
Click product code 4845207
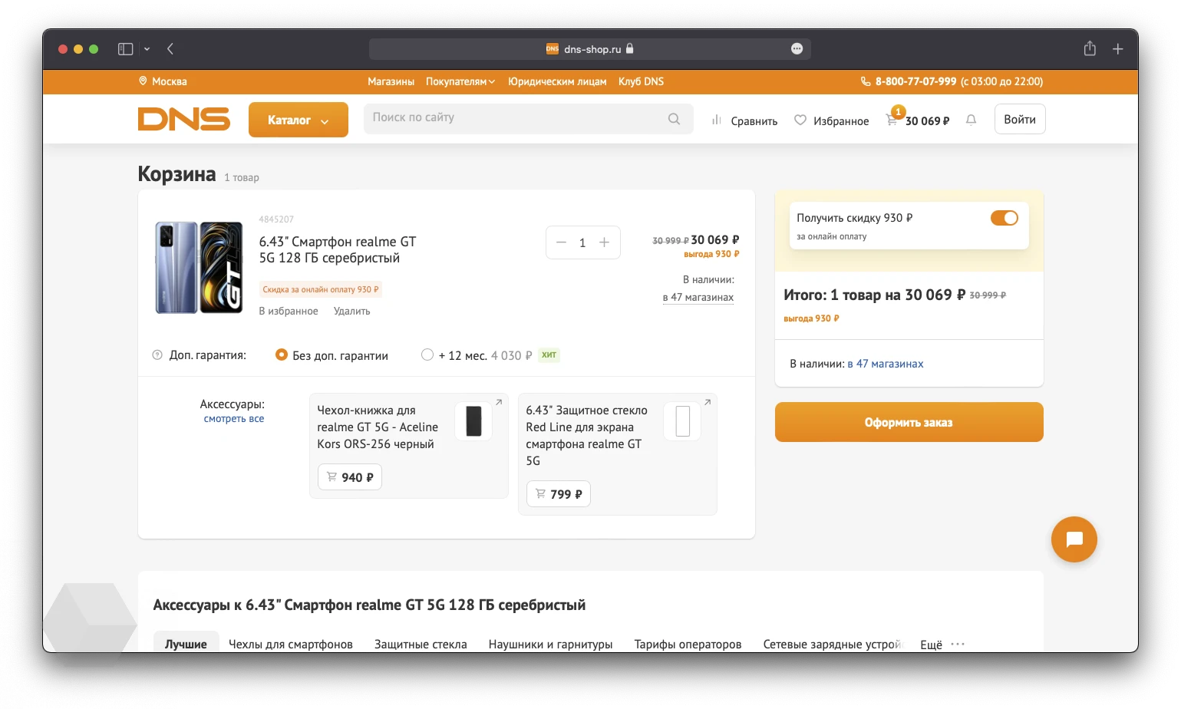pyautogui.click(x=276, y=219)
